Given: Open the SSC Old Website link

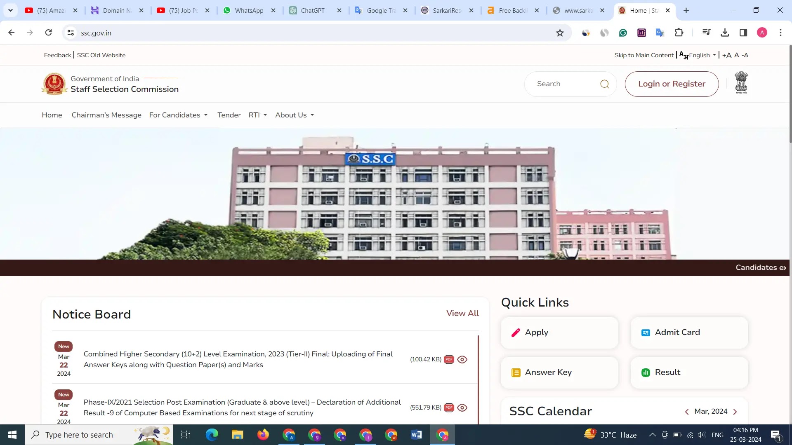Looking at the screenshot, I should (x=101, y=55).
